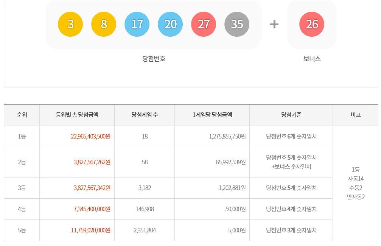Click the 순위 column header
The height and width of the screenshot is (246, 381).
[x=22, y=115]
